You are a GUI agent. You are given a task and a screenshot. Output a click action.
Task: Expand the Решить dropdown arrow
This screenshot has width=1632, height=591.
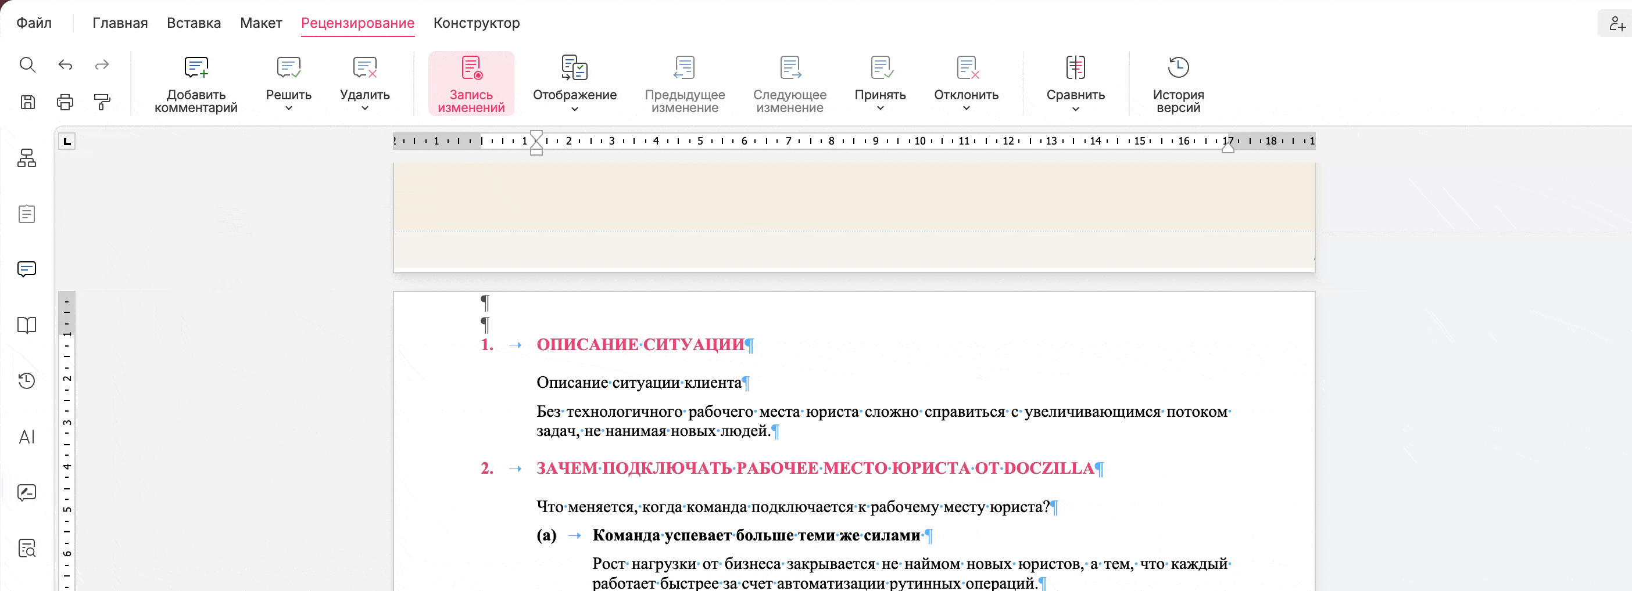(x=289, y=108)
